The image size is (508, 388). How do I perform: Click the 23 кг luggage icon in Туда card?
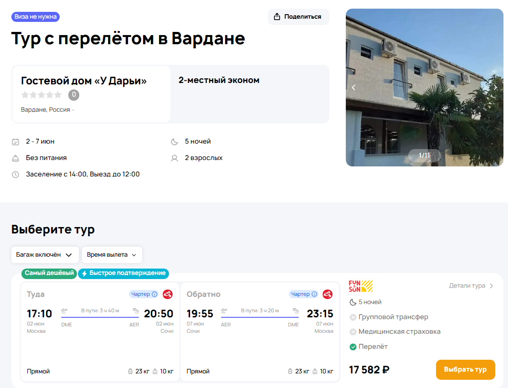tap(130, 371)
